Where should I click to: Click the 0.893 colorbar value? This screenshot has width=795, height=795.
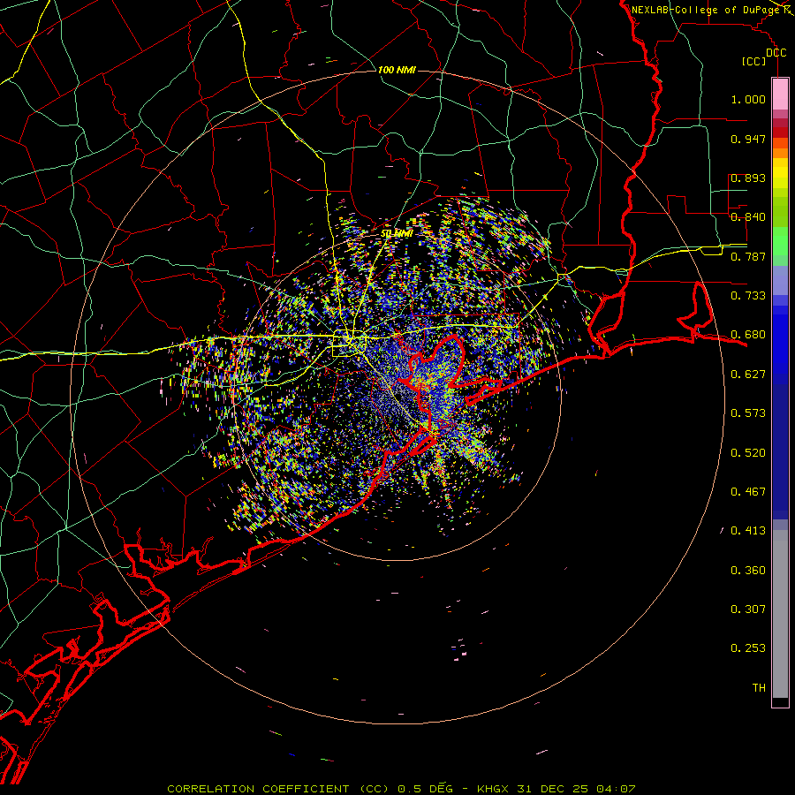coord(748,178)
